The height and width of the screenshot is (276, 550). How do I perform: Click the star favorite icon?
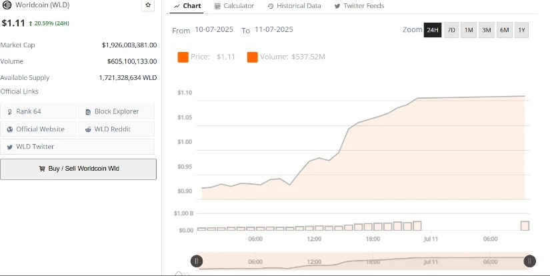tap(148, 5)
